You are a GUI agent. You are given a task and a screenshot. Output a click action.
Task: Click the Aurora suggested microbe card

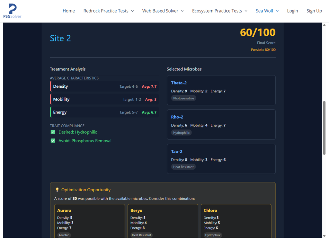(x=90, y=222)
